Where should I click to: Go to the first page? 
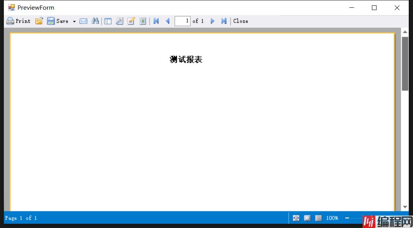[x=156, y=21]
